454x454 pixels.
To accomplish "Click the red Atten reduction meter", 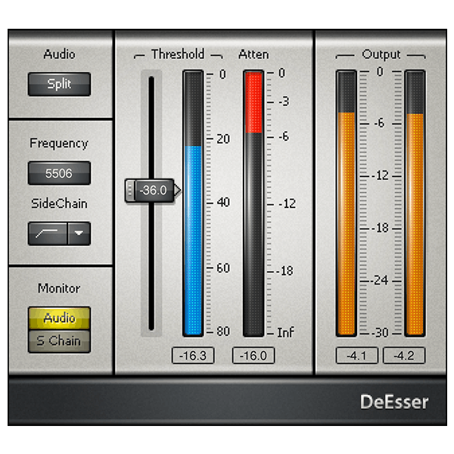I will (x=253, y=102).
